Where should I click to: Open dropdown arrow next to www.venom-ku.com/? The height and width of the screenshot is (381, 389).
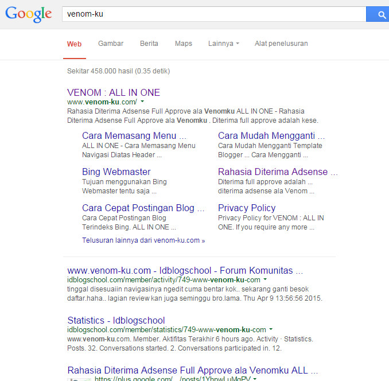pyautogui.click(x=142, y=102)
